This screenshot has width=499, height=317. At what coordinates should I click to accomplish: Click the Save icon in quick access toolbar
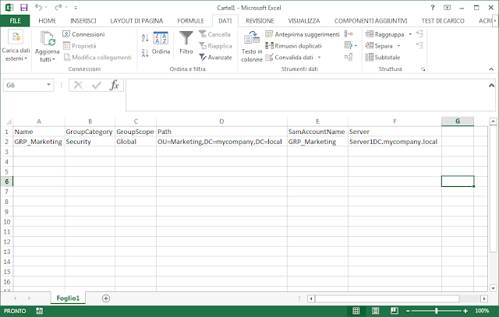coord(24,7)
